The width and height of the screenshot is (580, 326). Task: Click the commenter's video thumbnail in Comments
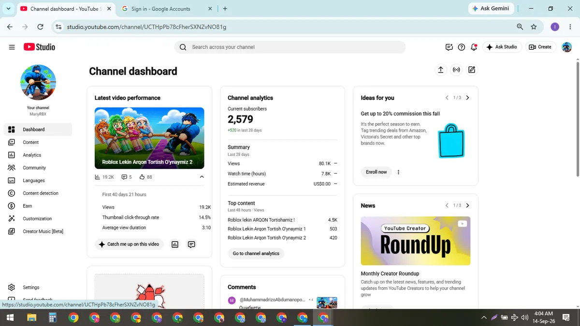click(327, 302)
